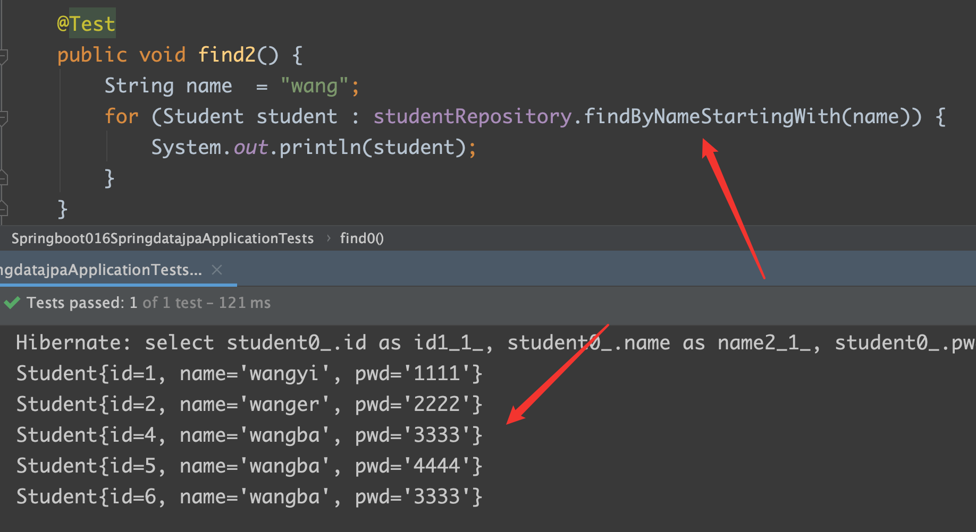The width and height of the screenshot is (976, 532).
Task: Collapse the find2() method fold marker
Action: tap(3, 56)
